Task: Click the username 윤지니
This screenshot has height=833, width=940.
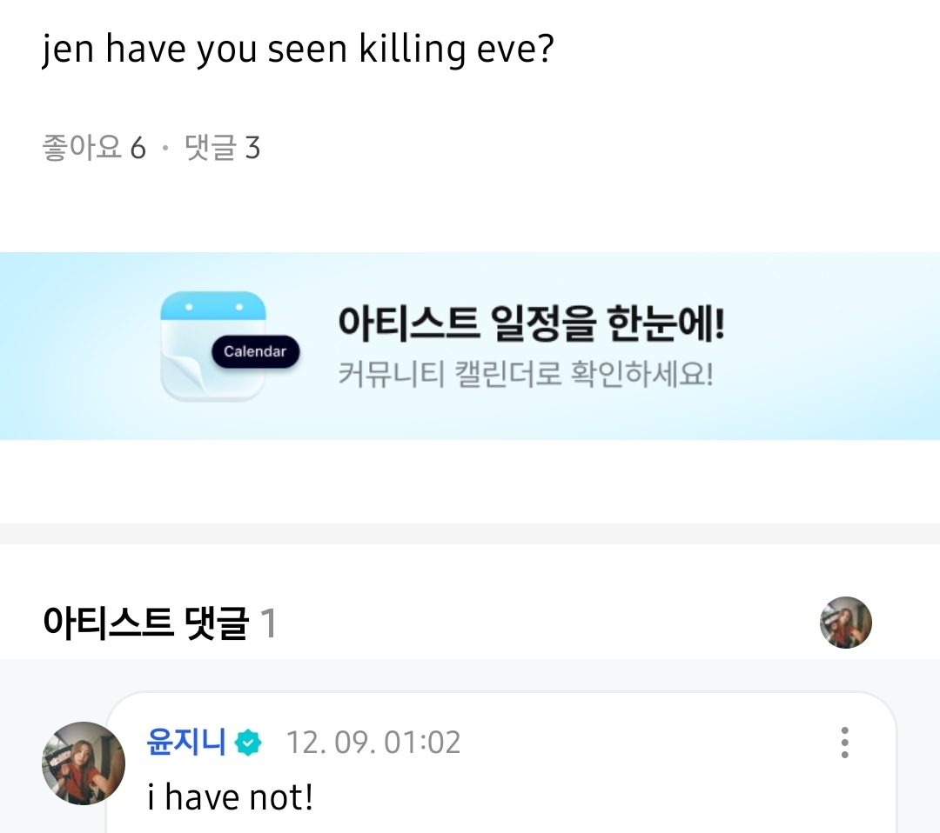Action: (x=187, y=742)
